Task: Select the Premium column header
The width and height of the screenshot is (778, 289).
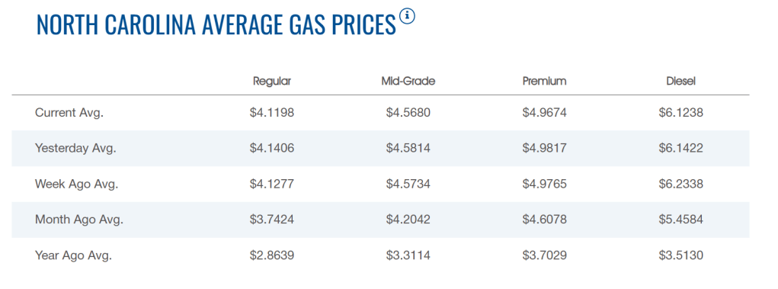Action: (x=544, y=82)
